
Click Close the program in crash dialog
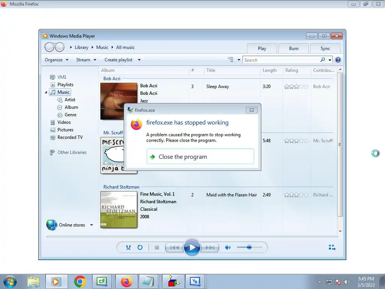pyautogui.click(x=200, y=157)
